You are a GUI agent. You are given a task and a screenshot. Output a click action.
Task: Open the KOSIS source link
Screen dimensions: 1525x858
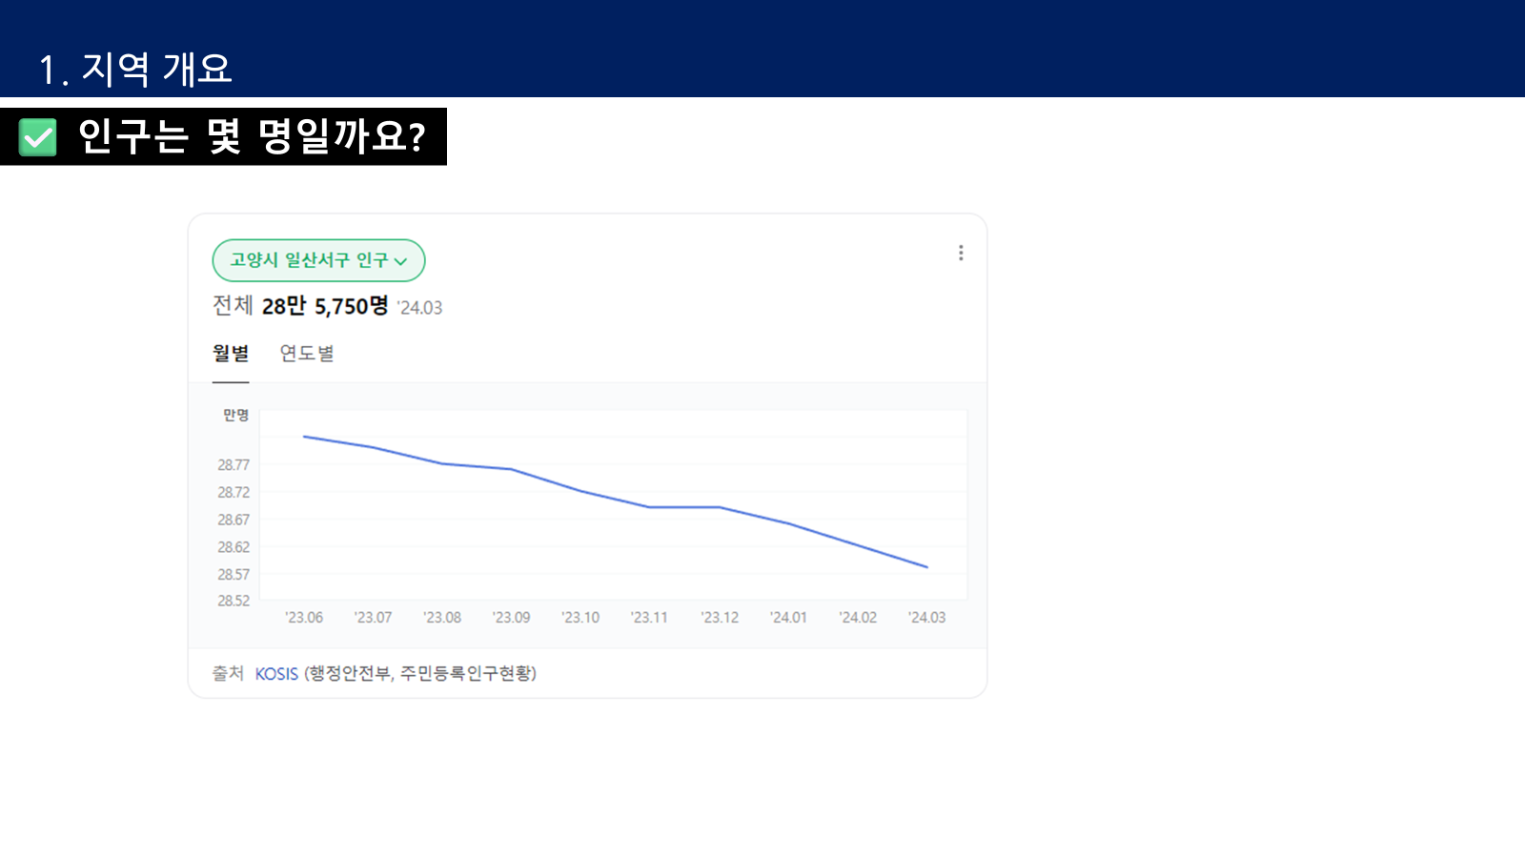276,674
